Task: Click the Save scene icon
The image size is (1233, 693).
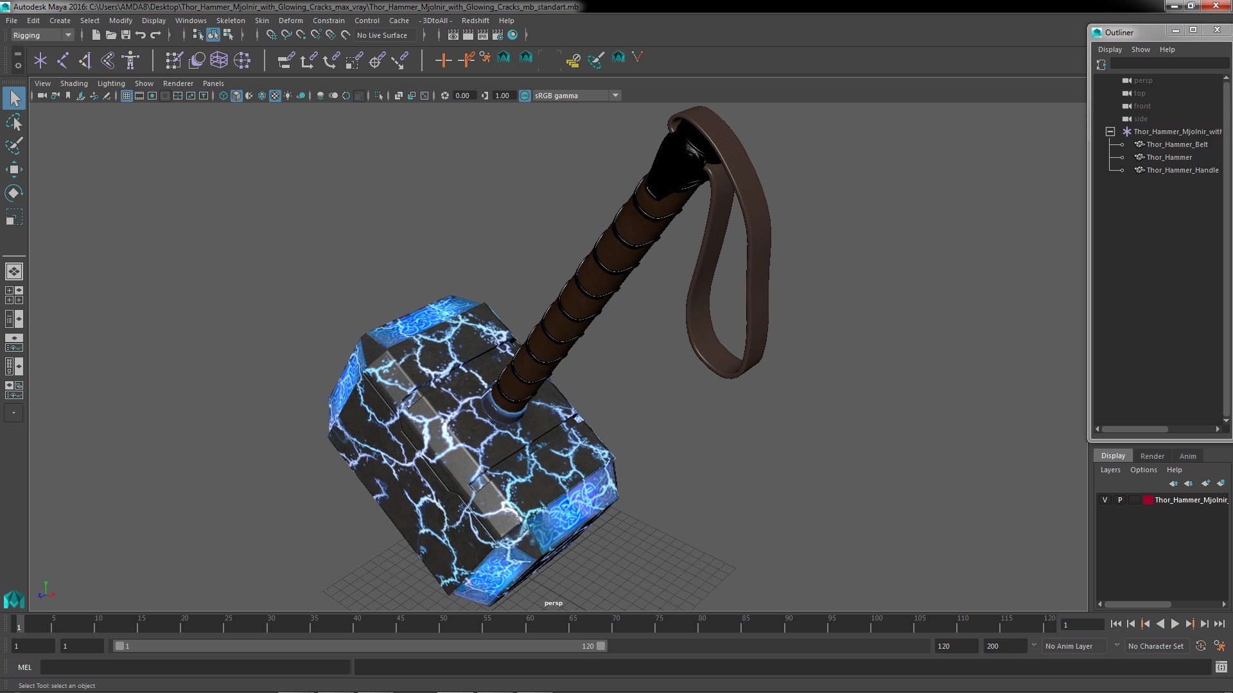Action: click(126, 35)
